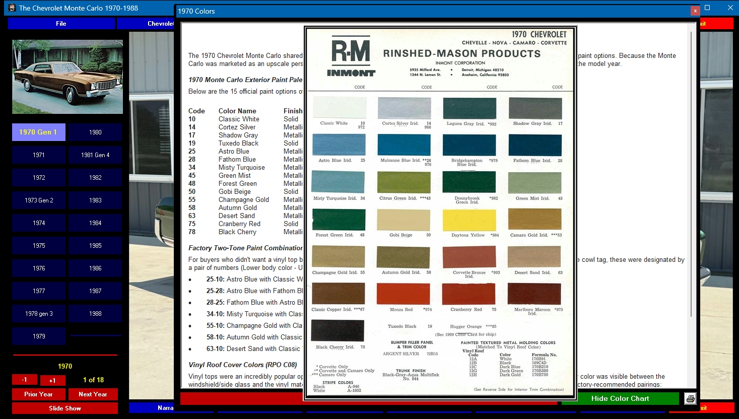This screenshot has width=739, height=419.
Task: Click "Green Mist" in the paint code list
Action: tap(234, 175)
